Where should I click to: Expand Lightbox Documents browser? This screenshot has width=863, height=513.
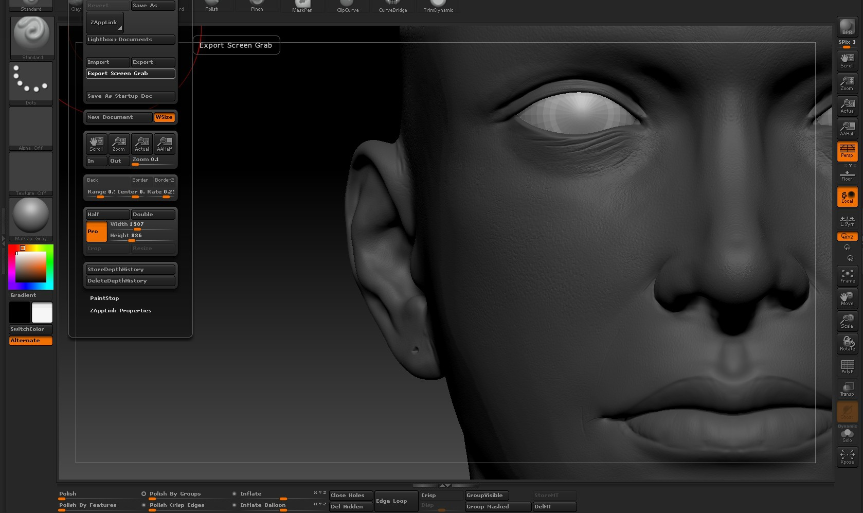(x=131, y=40)
